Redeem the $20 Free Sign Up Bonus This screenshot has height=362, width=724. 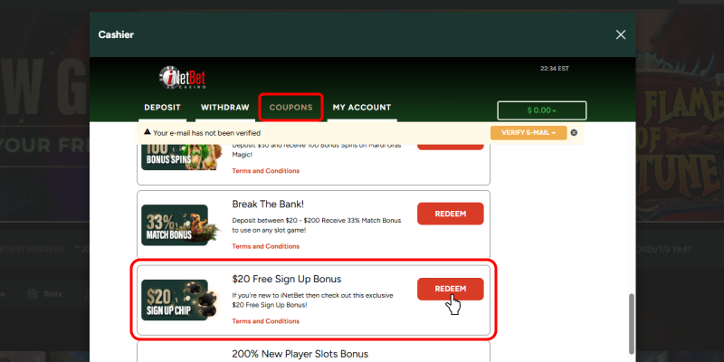click(x=450, y=289)
